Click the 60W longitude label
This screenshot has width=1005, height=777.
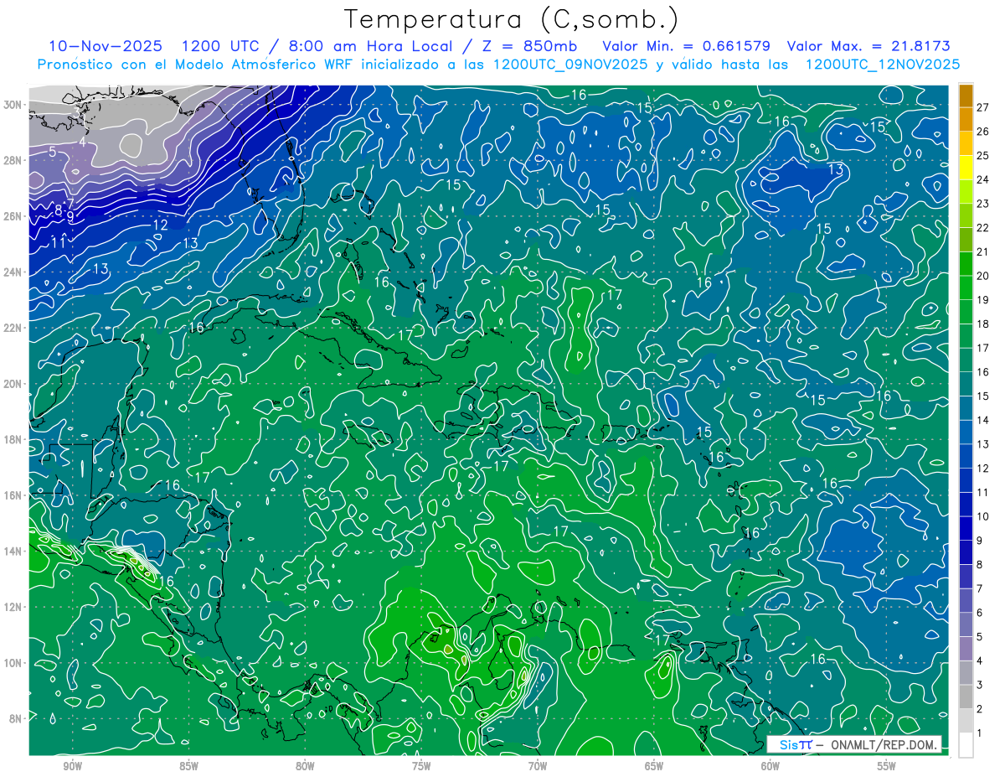click(770, 766)
